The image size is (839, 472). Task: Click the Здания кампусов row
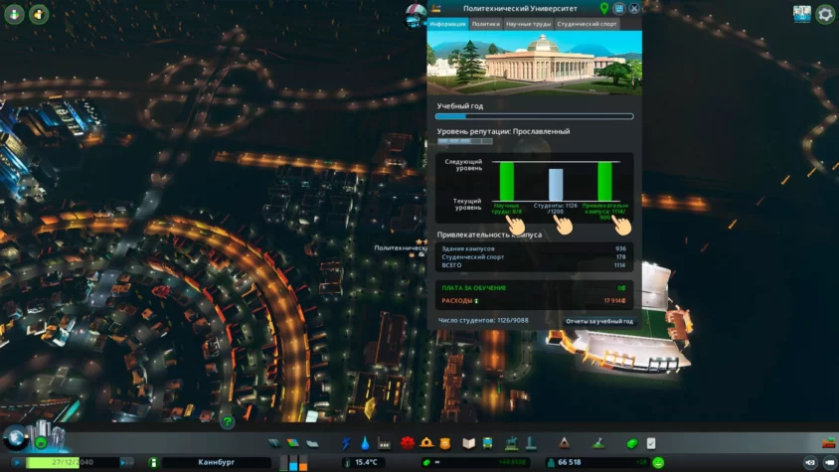(534, 248)
